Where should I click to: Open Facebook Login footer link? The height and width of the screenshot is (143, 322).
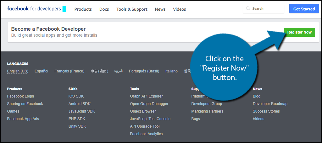click(x=20, y=96)
